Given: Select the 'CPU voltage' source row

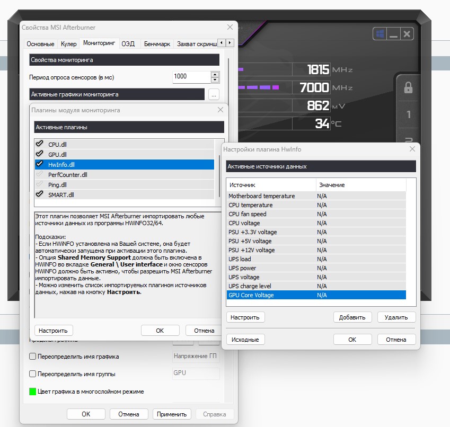Looking at the screenshot, I should pos(316,223).
